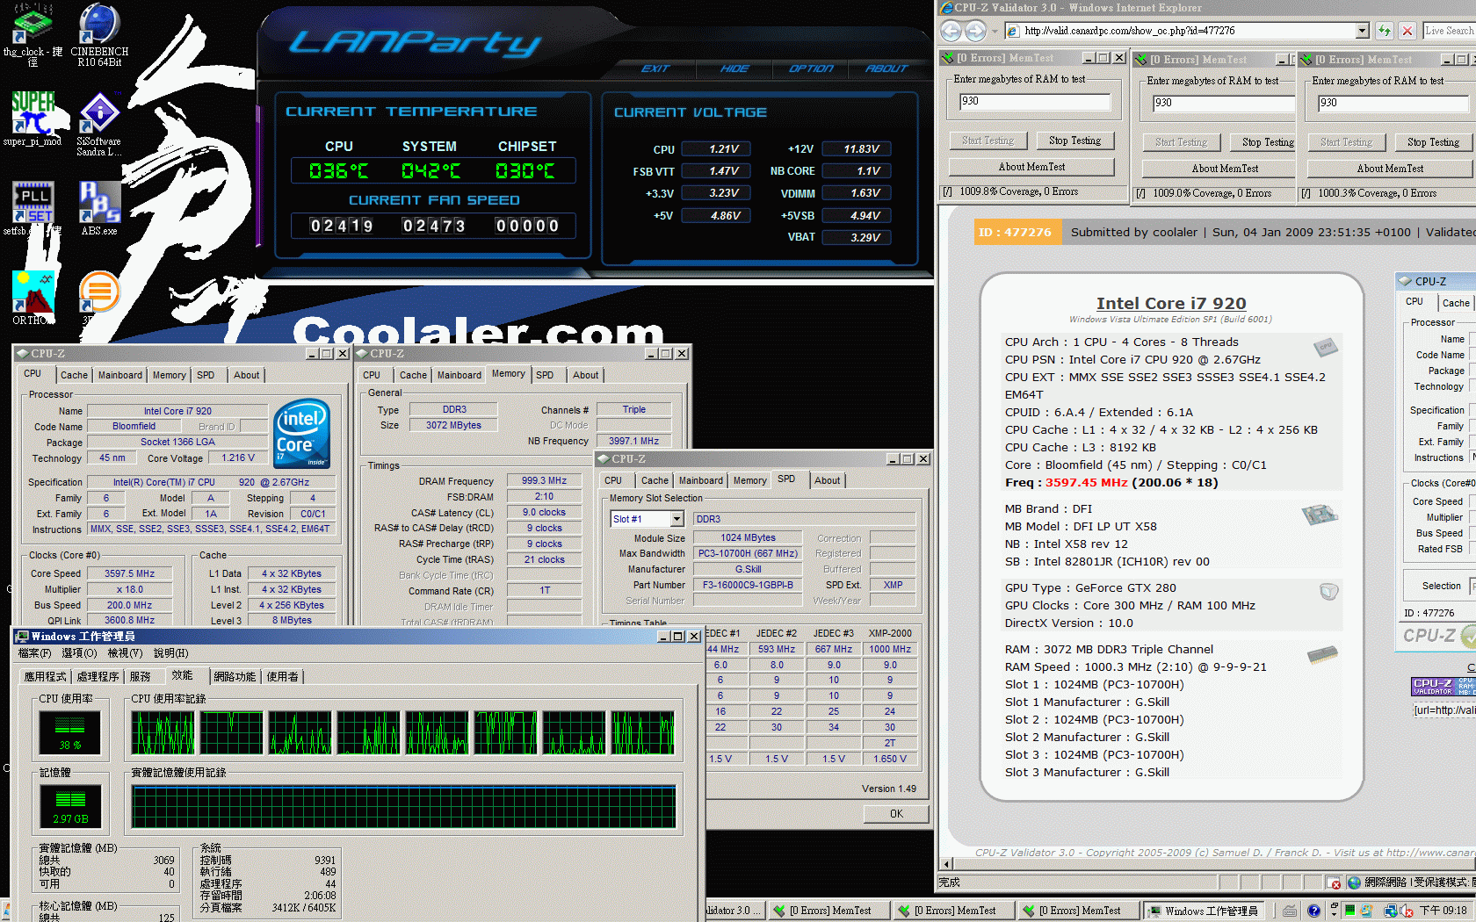Launch the SiSoftware Sandra desktop icon

point(99,114)
